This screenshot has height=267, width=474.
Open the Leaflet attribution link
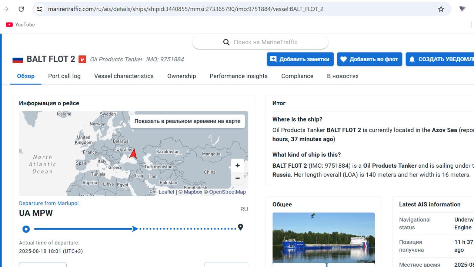[x=166, y=192]
